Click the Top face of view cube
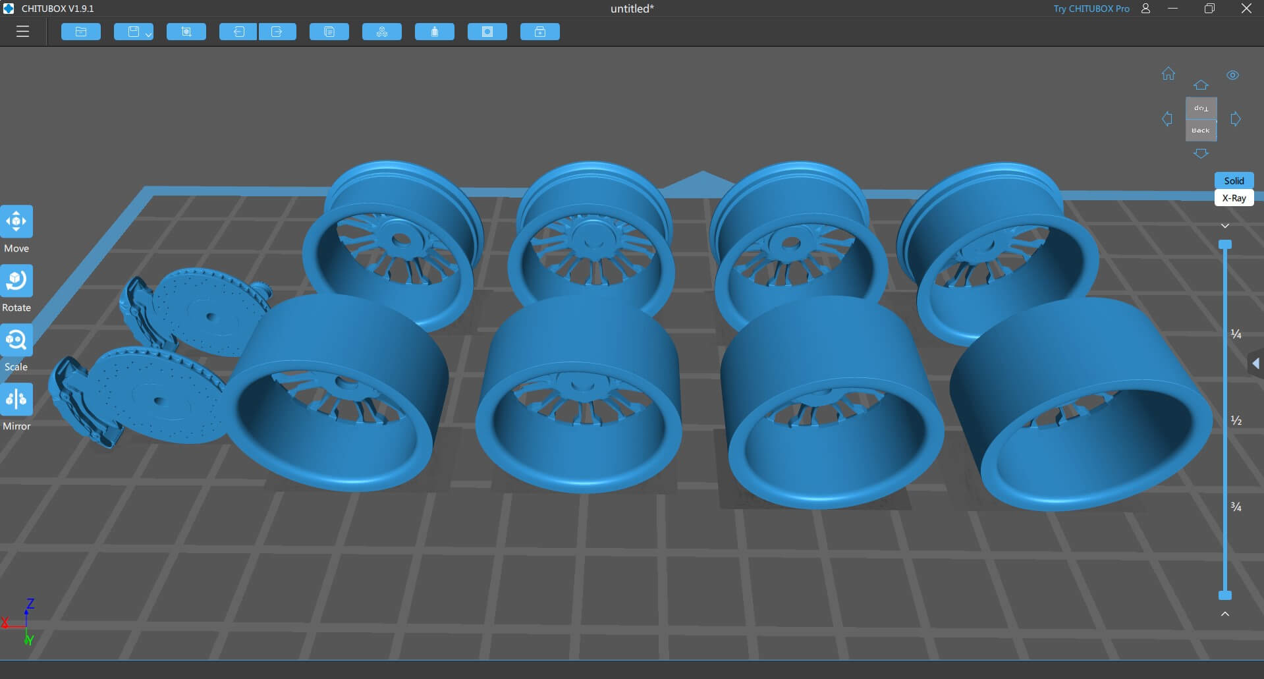Image resolution: width=1264 pixels, height=679 pixels. coord(1201,108)
